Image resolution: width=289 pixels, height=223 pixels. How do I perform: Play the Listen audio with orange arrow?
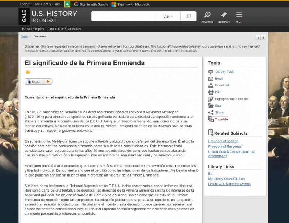pyautogui.click(x=48, y=81)
